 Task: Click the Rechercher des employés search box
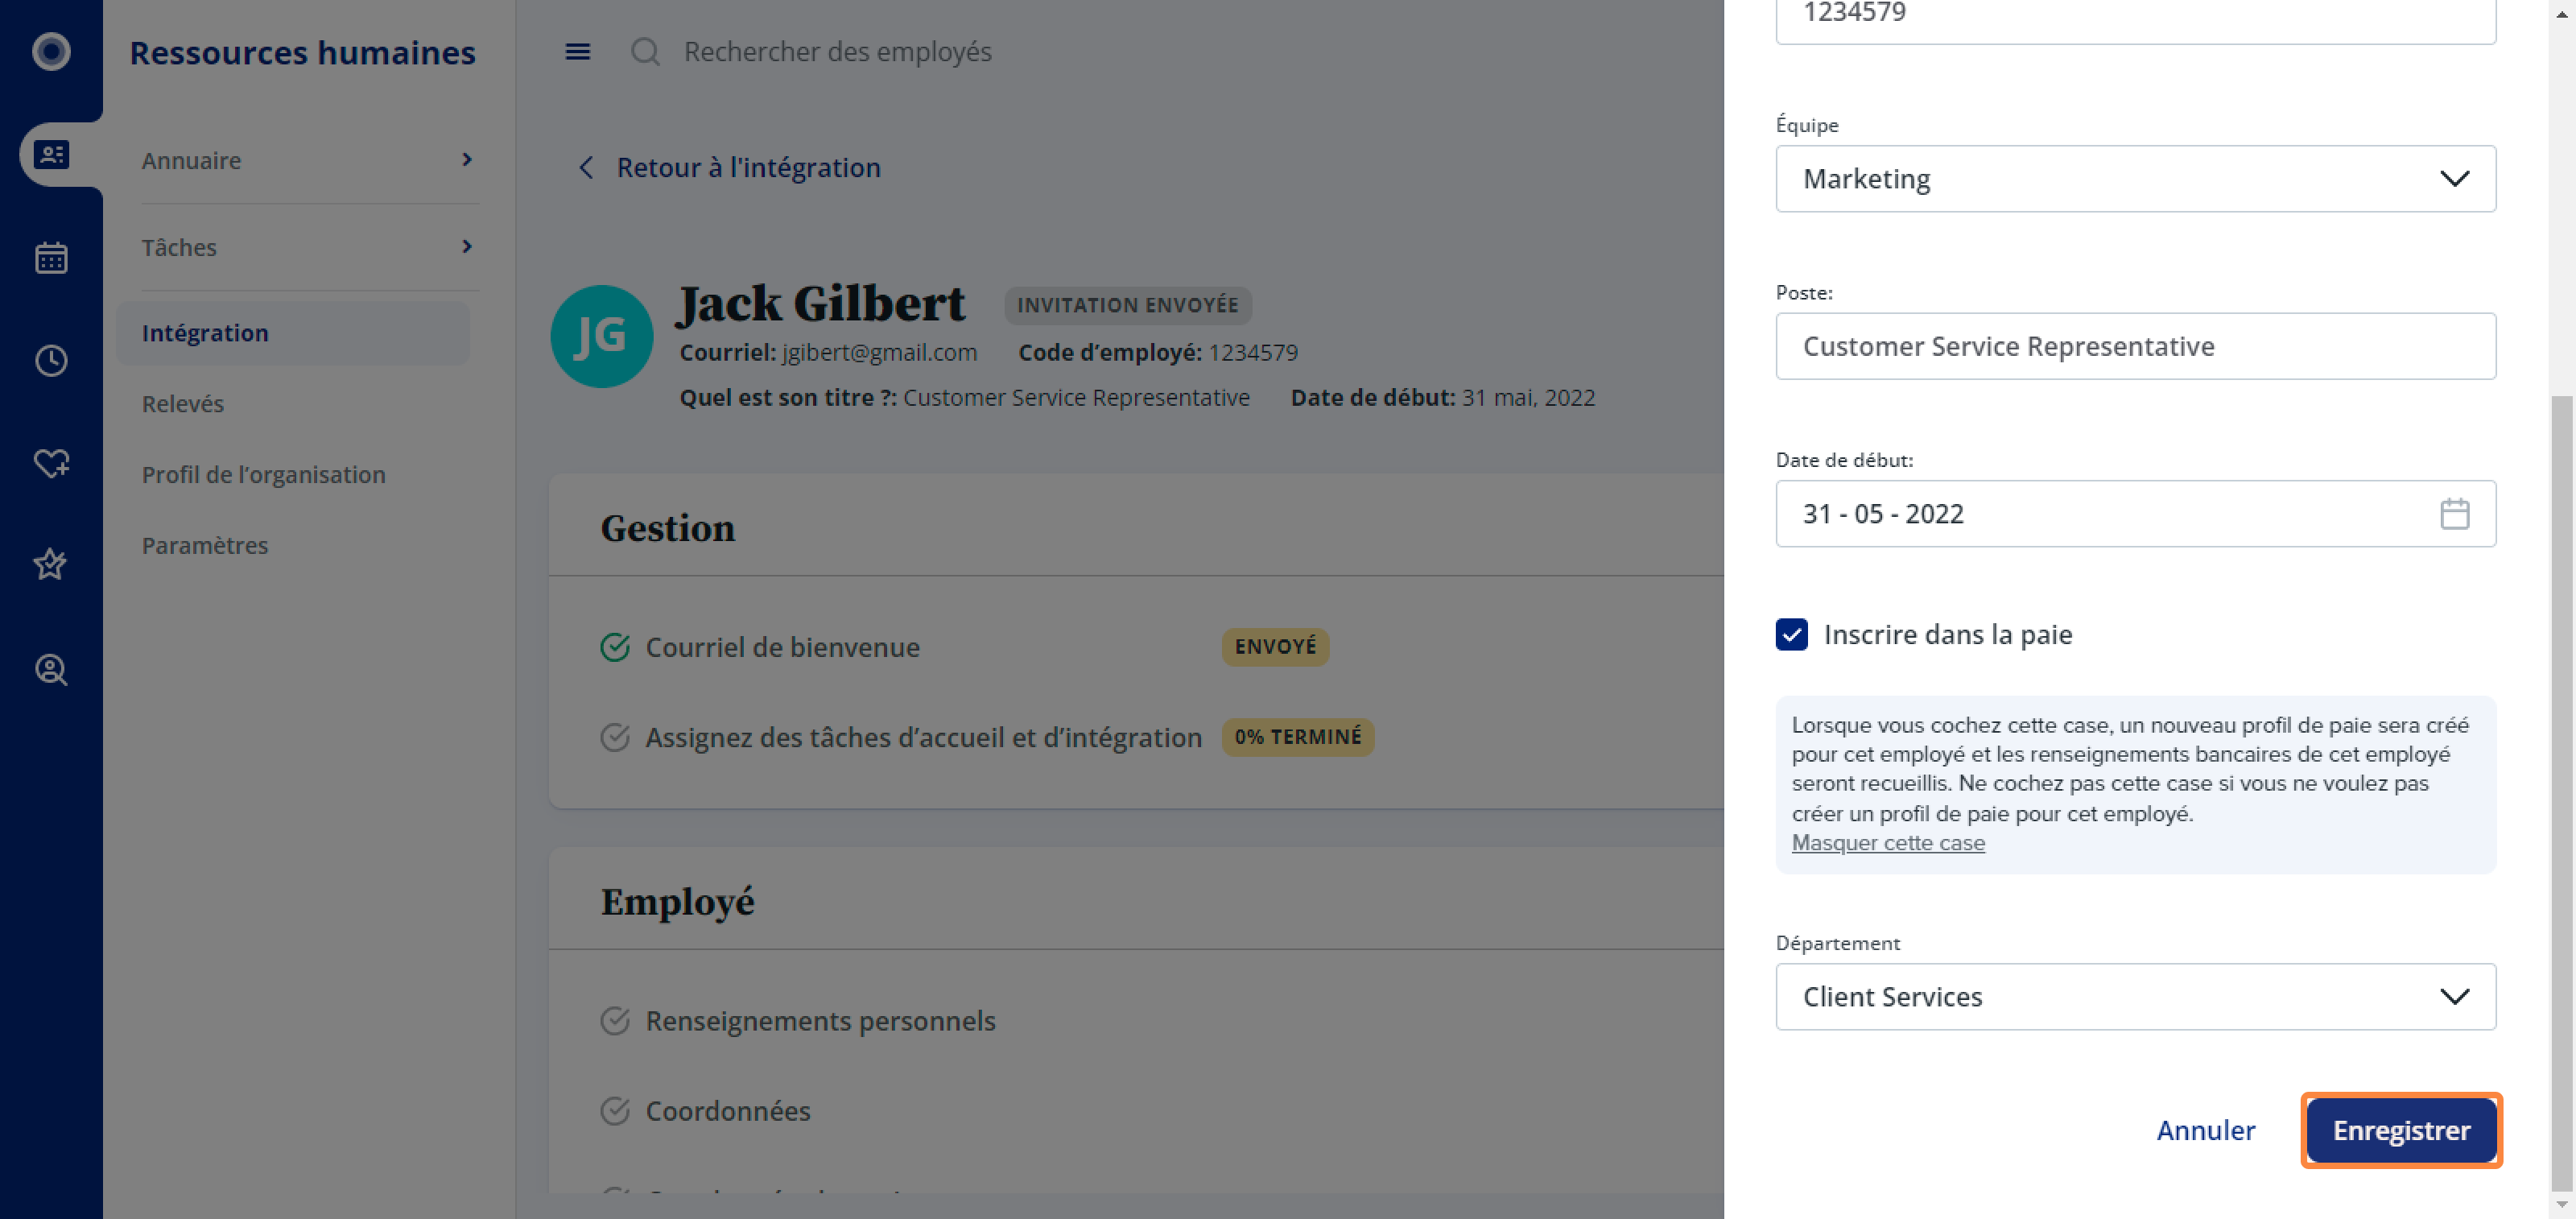(x=838, y=51)
